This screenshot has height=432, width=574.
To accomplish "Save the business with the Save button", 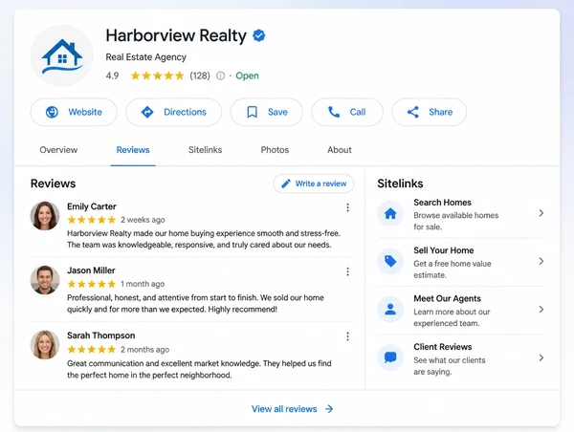I will click(267, 112).
